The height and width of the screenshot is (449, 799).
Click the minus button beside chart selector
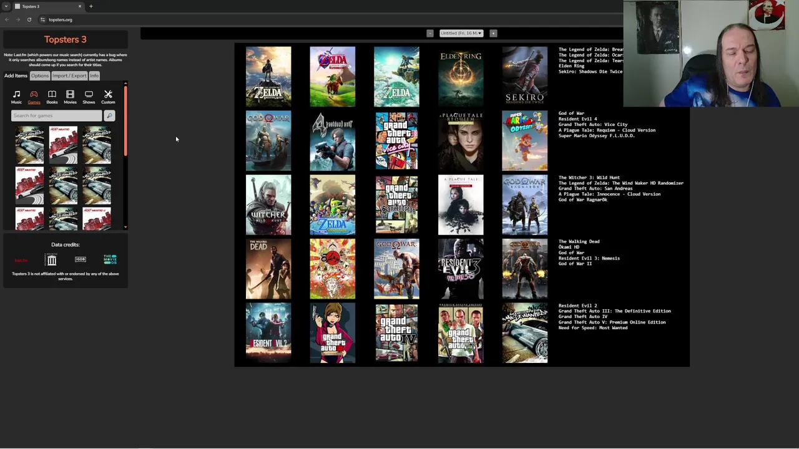(x=429, y=33)
